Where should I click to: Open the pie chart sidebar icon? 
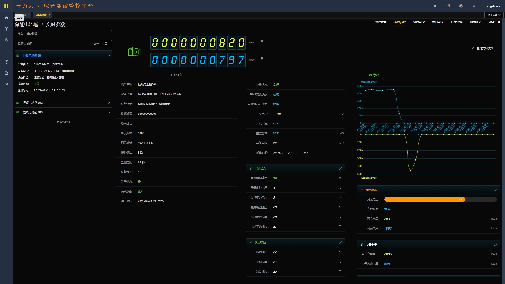(x=6, y=62)
